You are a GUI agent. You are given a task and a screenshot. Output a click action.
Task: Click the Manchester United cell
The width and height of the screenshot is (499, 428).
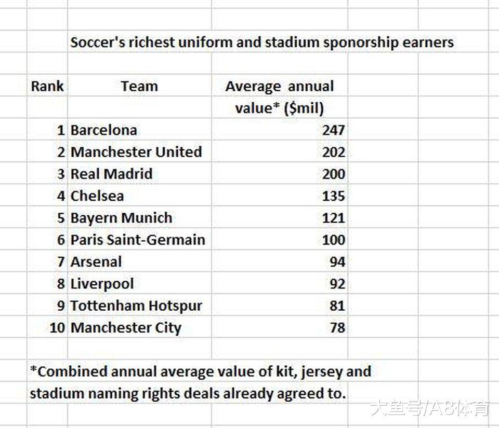pos(136,152)
